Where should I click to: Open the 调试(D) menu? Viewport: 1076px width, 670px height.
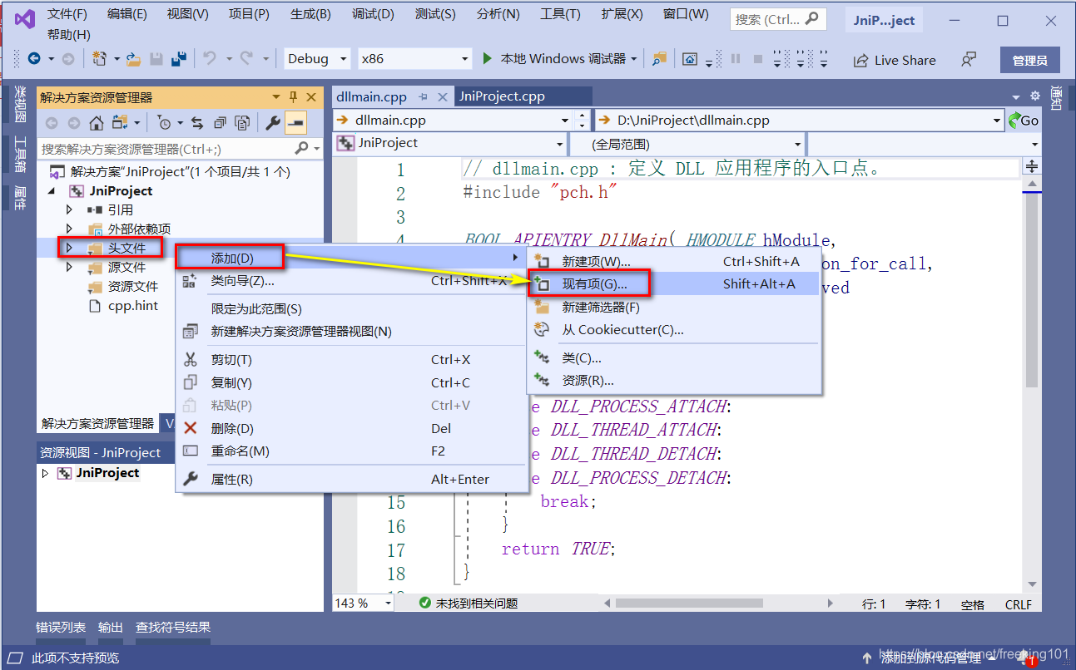coord(373,14)
